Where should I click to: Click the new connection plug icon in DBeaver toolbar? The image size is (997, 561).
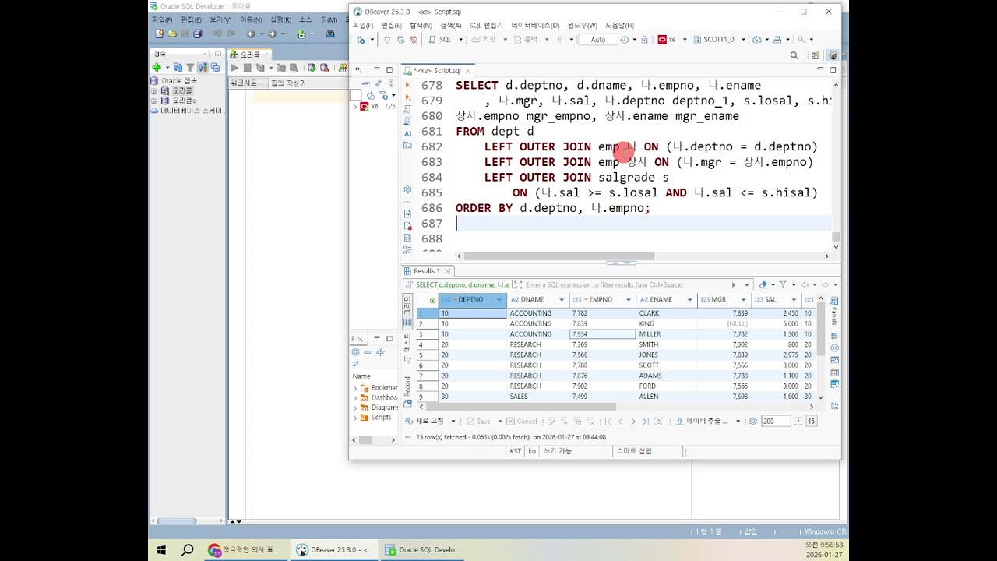(361, 39)
